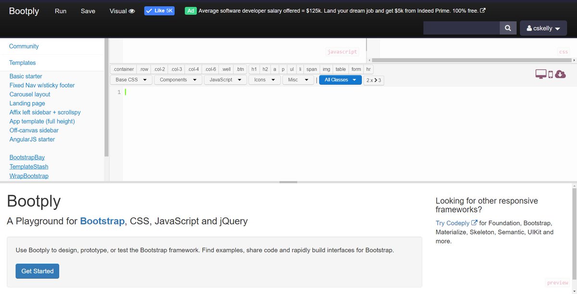This screenshot has height=294, width=577.
Task: Open the Templates sidebar section
Action: click(x=23, y=62)
